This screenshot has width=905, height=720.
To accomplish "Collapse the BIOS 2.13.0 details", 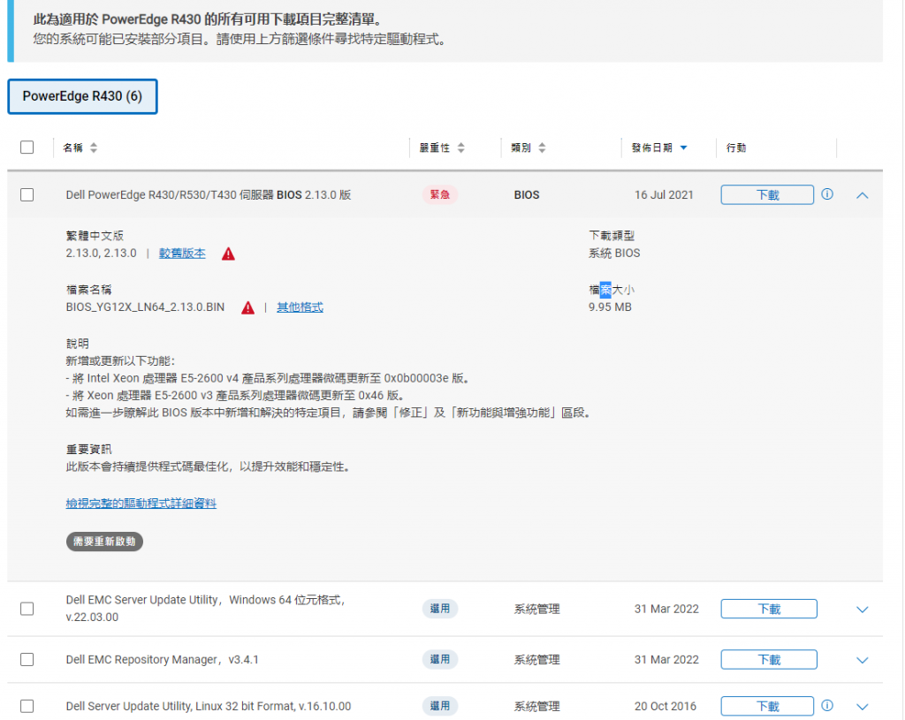I will pyautogui.click(x=863, y=195).
